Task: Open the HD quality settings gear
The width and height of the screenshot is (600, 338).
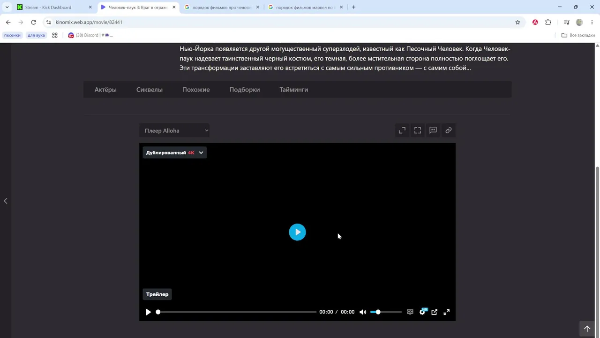Action: pyautogui.click(x=422, y=312)
